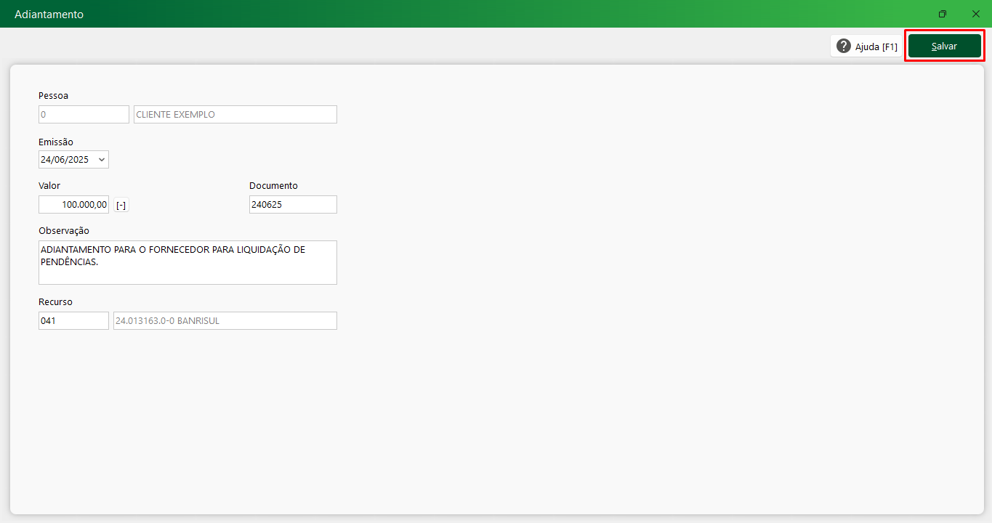Expand the Emissão date dropdown arrow
Screen dimensions: 992x523
[101, 160]
